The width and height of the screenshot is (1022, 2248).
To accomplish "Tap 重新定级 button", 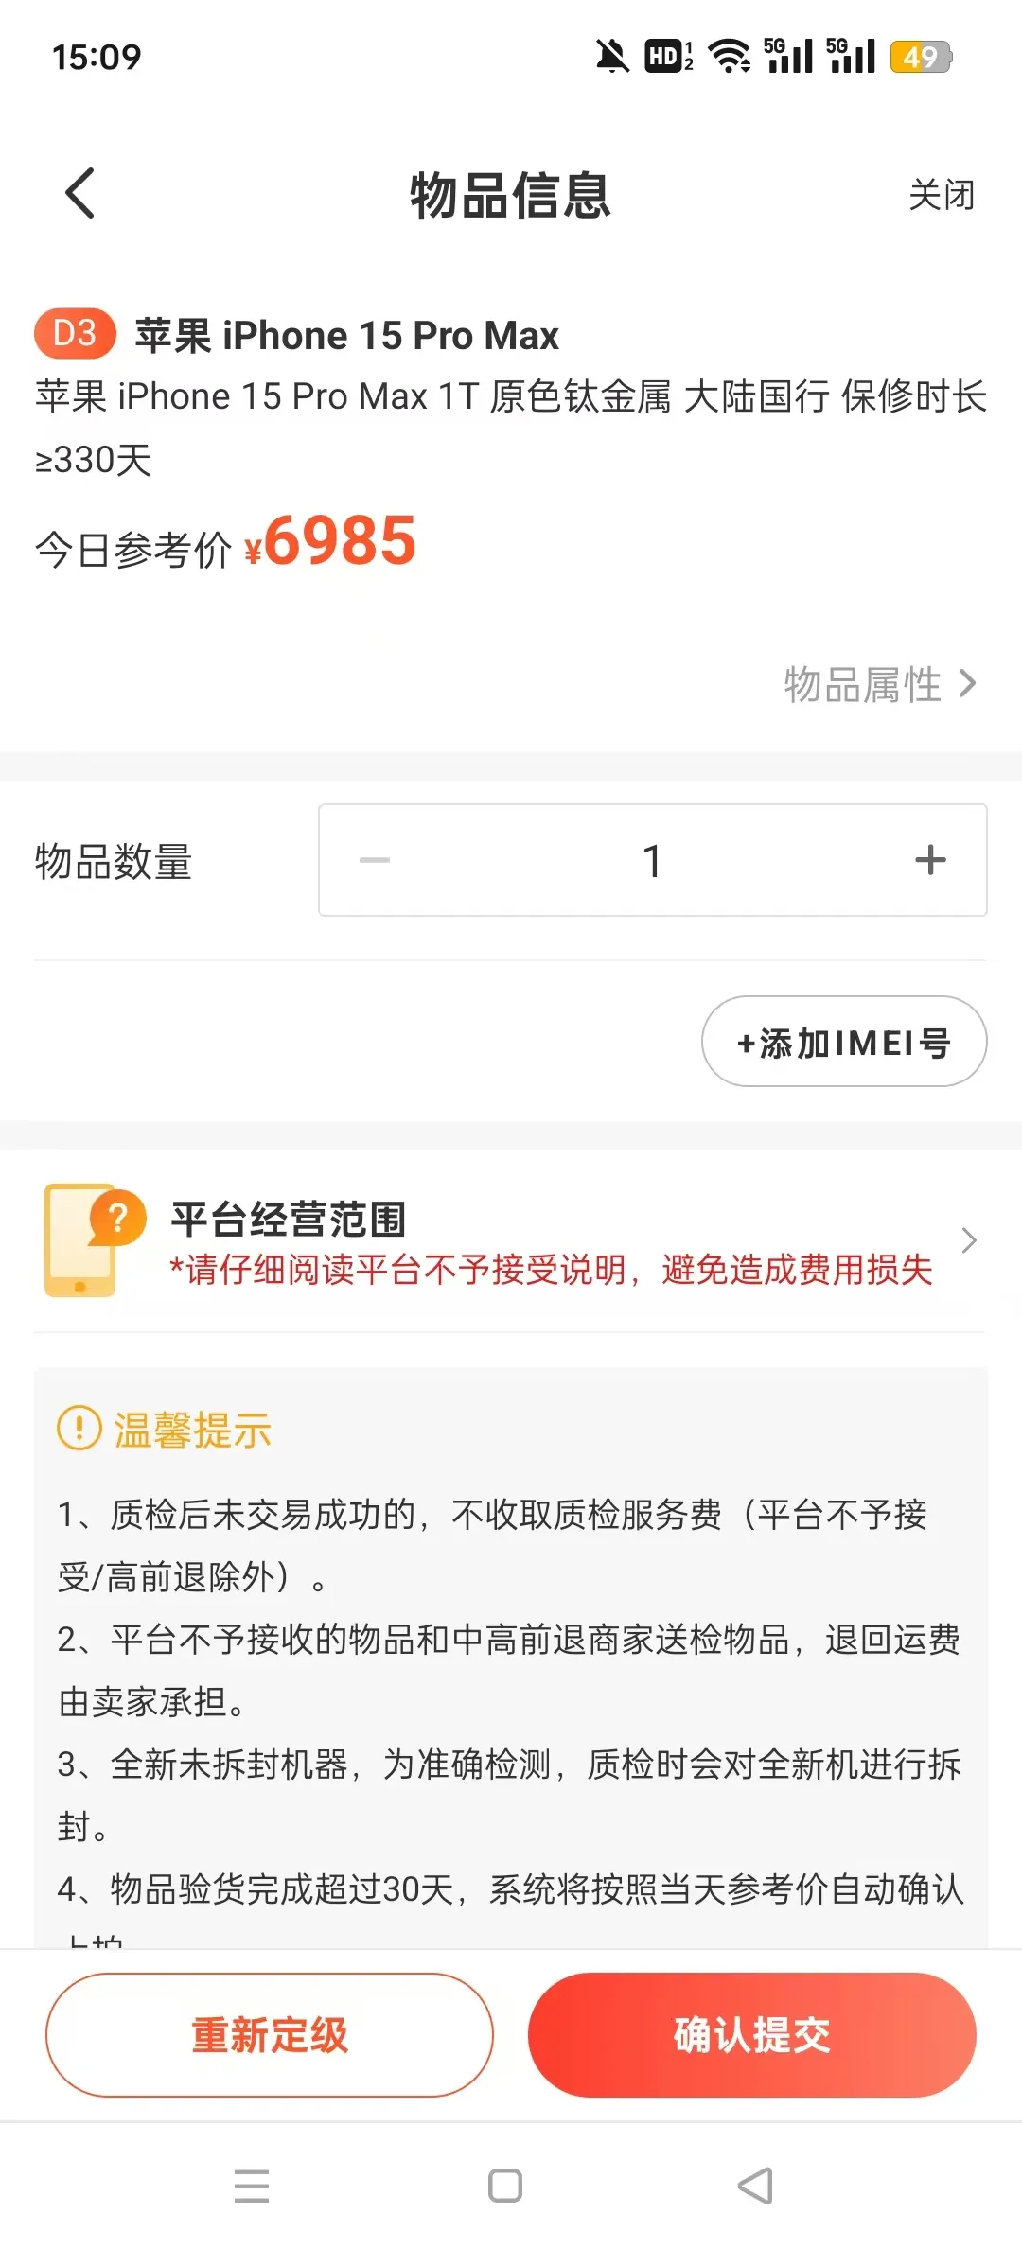I will 270,2035.
